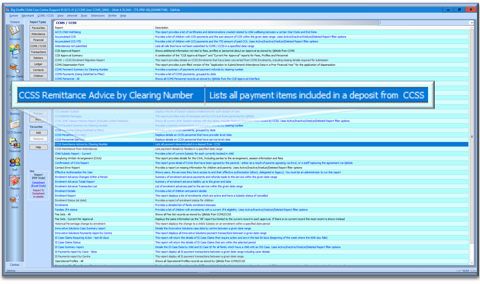Select the Contacts report type
The width and height of the screenshot is (480, 284).
[38, 70]
